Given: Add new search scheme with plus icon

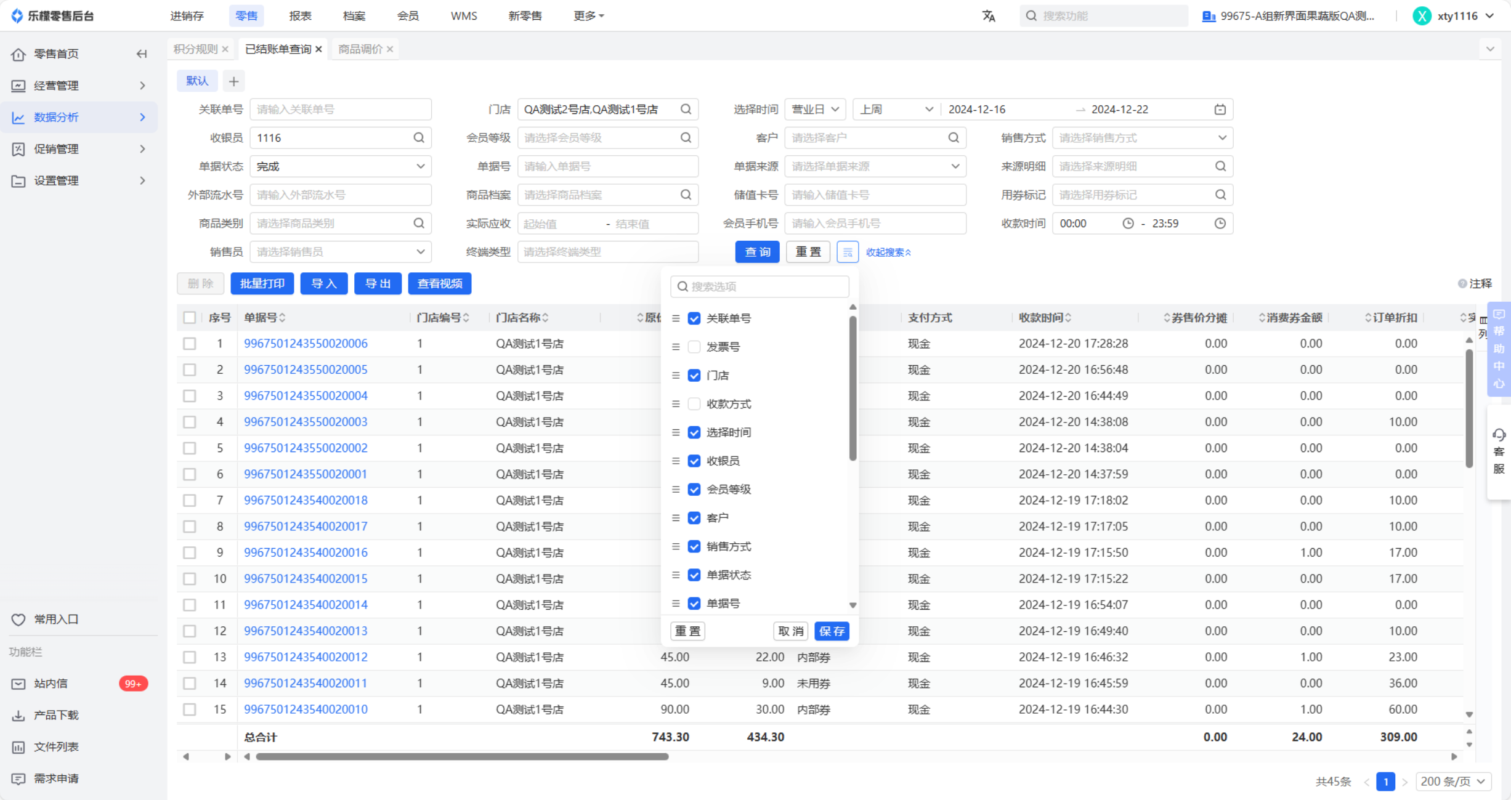Looking at the screenshot, I should pyautogui.click(x=233, y=81).
